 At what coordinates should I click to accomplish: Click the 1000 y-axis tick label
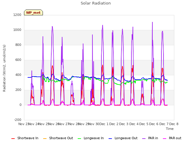[17, 30]
